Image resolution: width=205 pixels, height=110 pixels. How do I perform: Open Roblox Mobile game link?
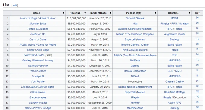click(x=38, y=71)
